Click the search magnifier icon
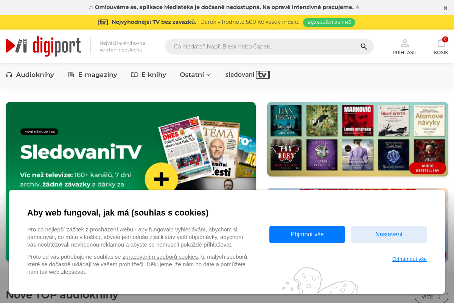454x303 pixels. [364, 47]
